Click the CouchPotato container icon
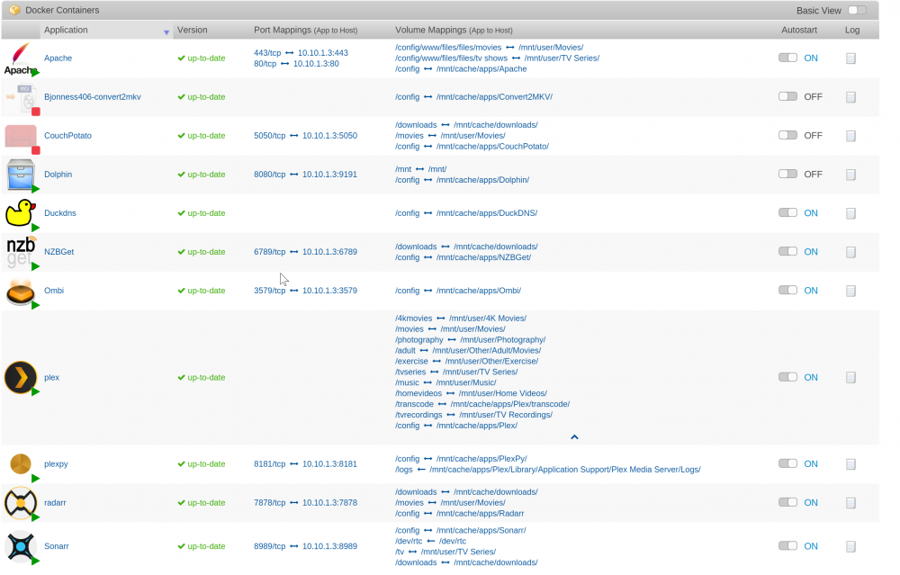Screen dimensions: 900x575 coord(22,137)
